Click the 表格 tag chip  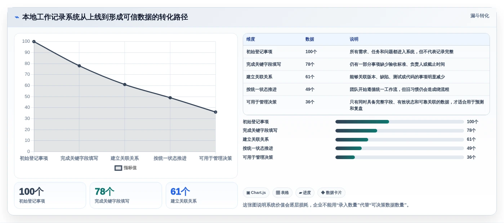coord(282,193)
